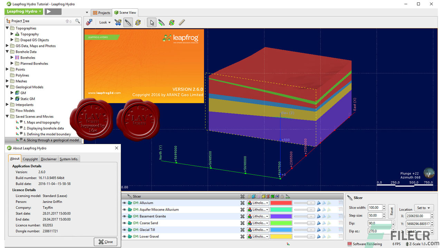Image resolution: width=442 pixels, height=248 pixels.
Task: Hide the Aquifer Miocene Alluvium layer
Action: 124,209
